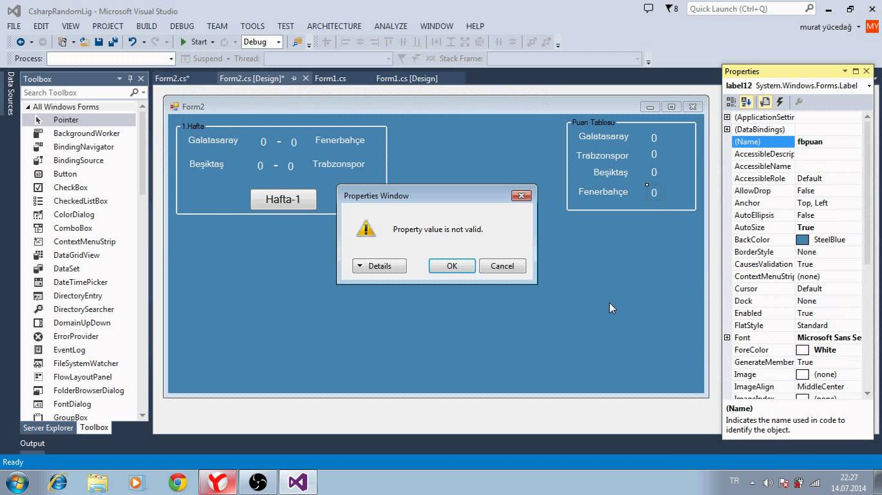Open Internet Explorer from the taskbar
Screen dimensions: 882x495
58,481
